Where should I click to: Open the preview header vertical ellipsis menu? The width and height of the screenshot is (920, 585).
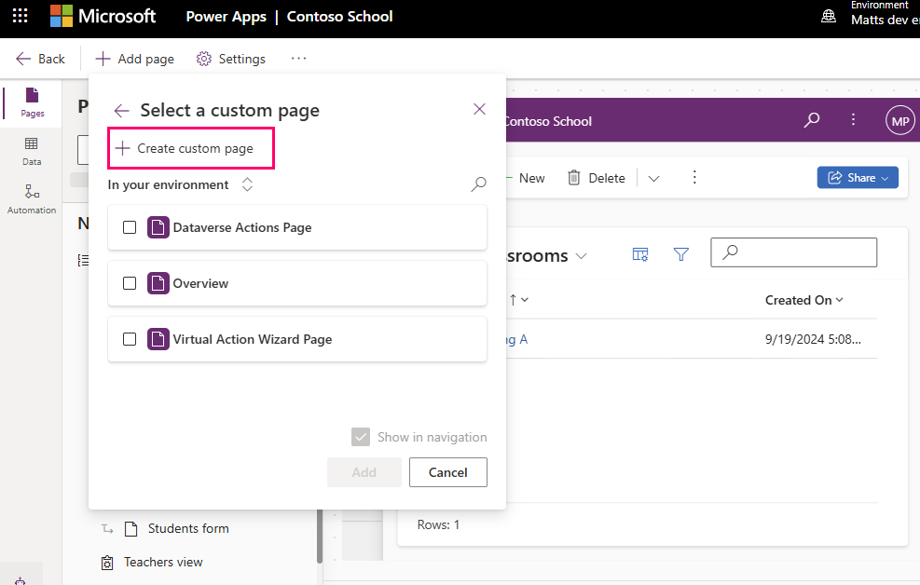coord(853,119)
